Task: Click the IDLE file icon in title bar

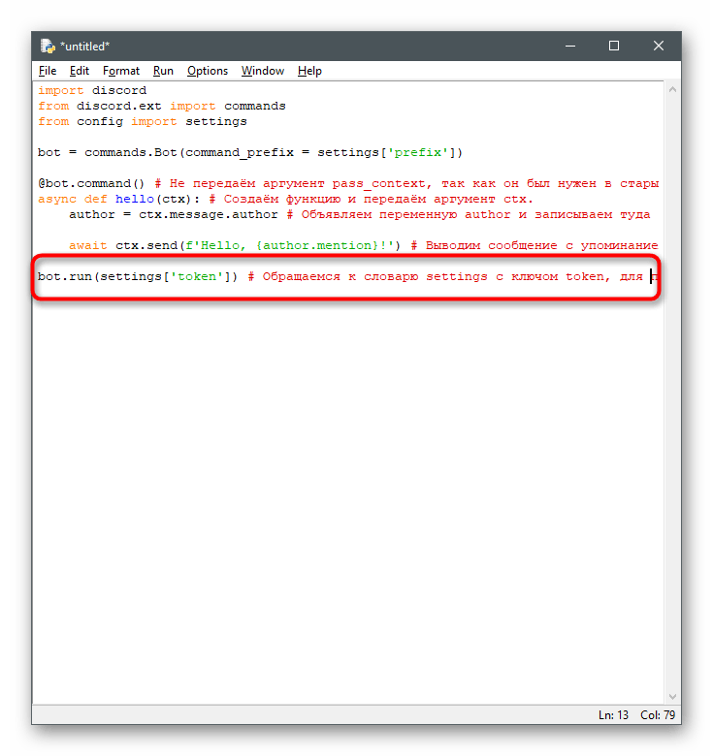Action: click(48, 46)
